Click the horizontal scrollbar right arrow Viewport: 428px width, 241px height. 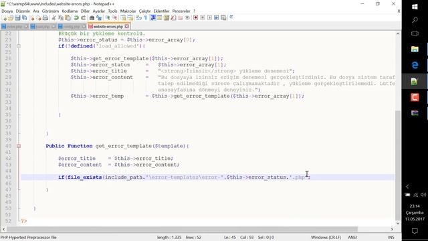click(x=392, y=229)
